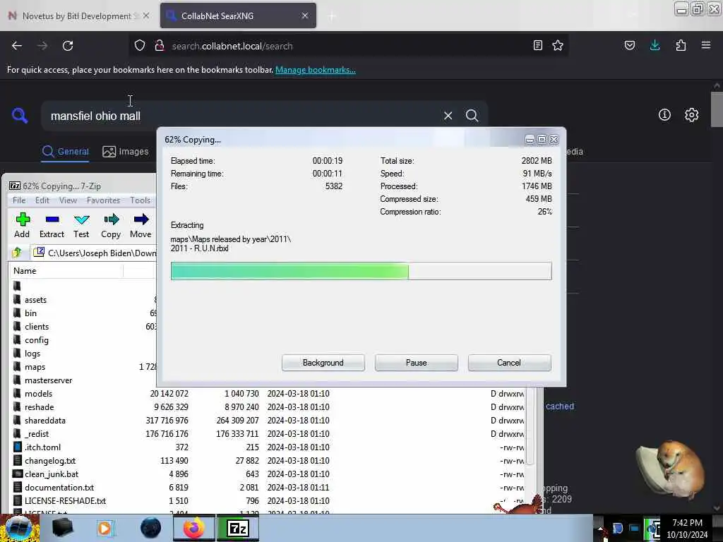Open the File menu in 7-Zip

point(19,200)
